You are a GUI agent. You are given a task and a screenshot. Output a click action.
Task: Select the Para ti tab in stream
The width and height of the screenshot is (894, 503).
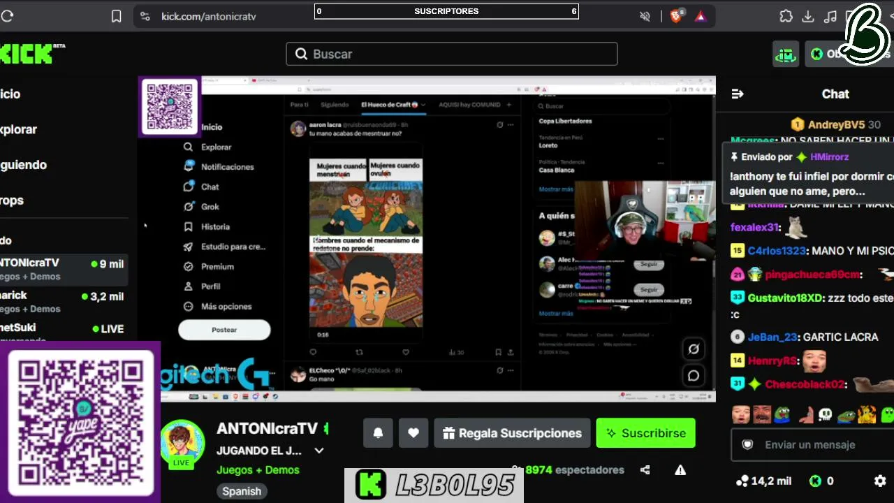click(x=299, y=105)
